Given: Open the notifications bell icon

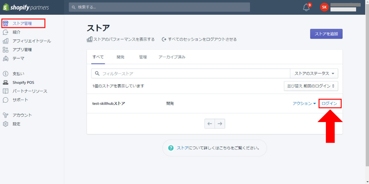Looking at the screenshot, I should tap(307, 7).
